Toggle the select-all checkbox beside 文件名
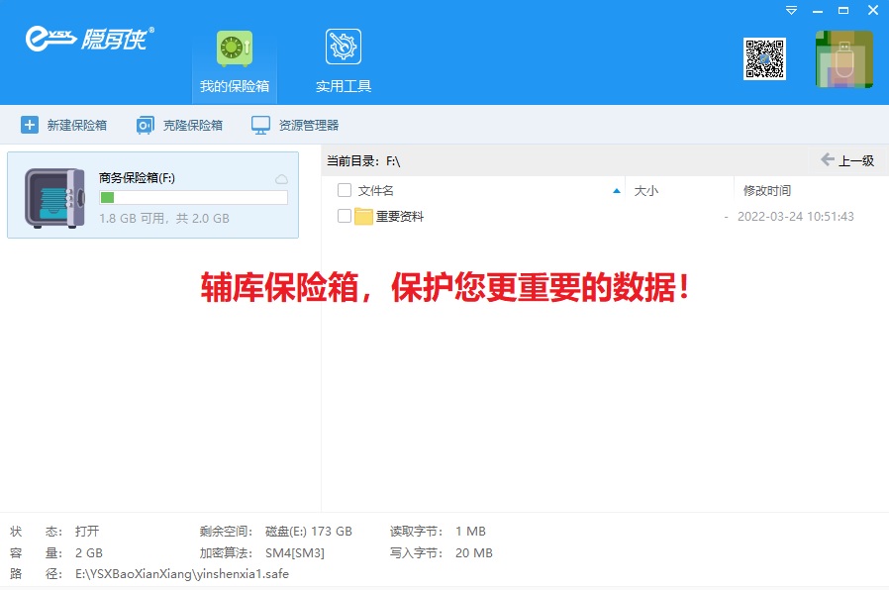Screen dimensions: 889x590 pyautogui.click(x=345, y=190)
